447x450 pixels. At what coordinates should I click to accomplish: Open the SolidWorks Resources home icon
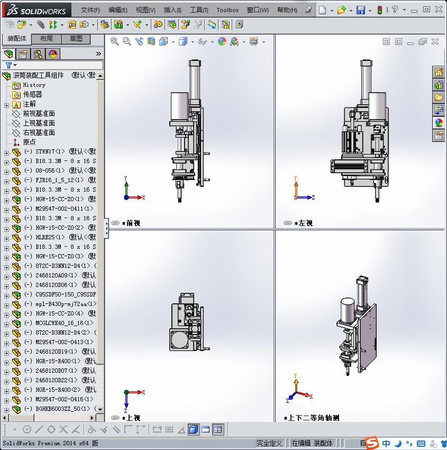point(439,73)
